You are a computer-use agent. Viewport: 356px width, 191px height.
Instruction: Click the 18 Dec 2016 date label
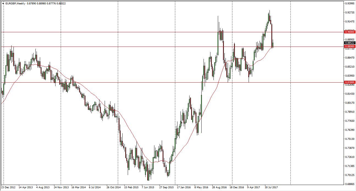pos(237,187)
